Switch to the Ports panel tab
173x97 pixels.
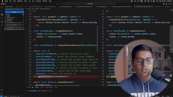56,87
